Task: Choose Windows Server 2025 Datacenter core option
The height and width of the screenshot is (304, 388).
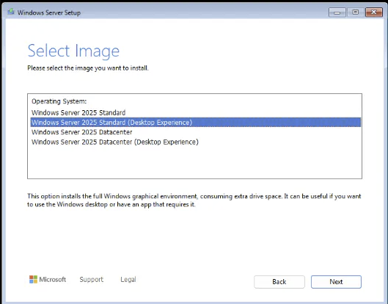Action: click(196, 132)
